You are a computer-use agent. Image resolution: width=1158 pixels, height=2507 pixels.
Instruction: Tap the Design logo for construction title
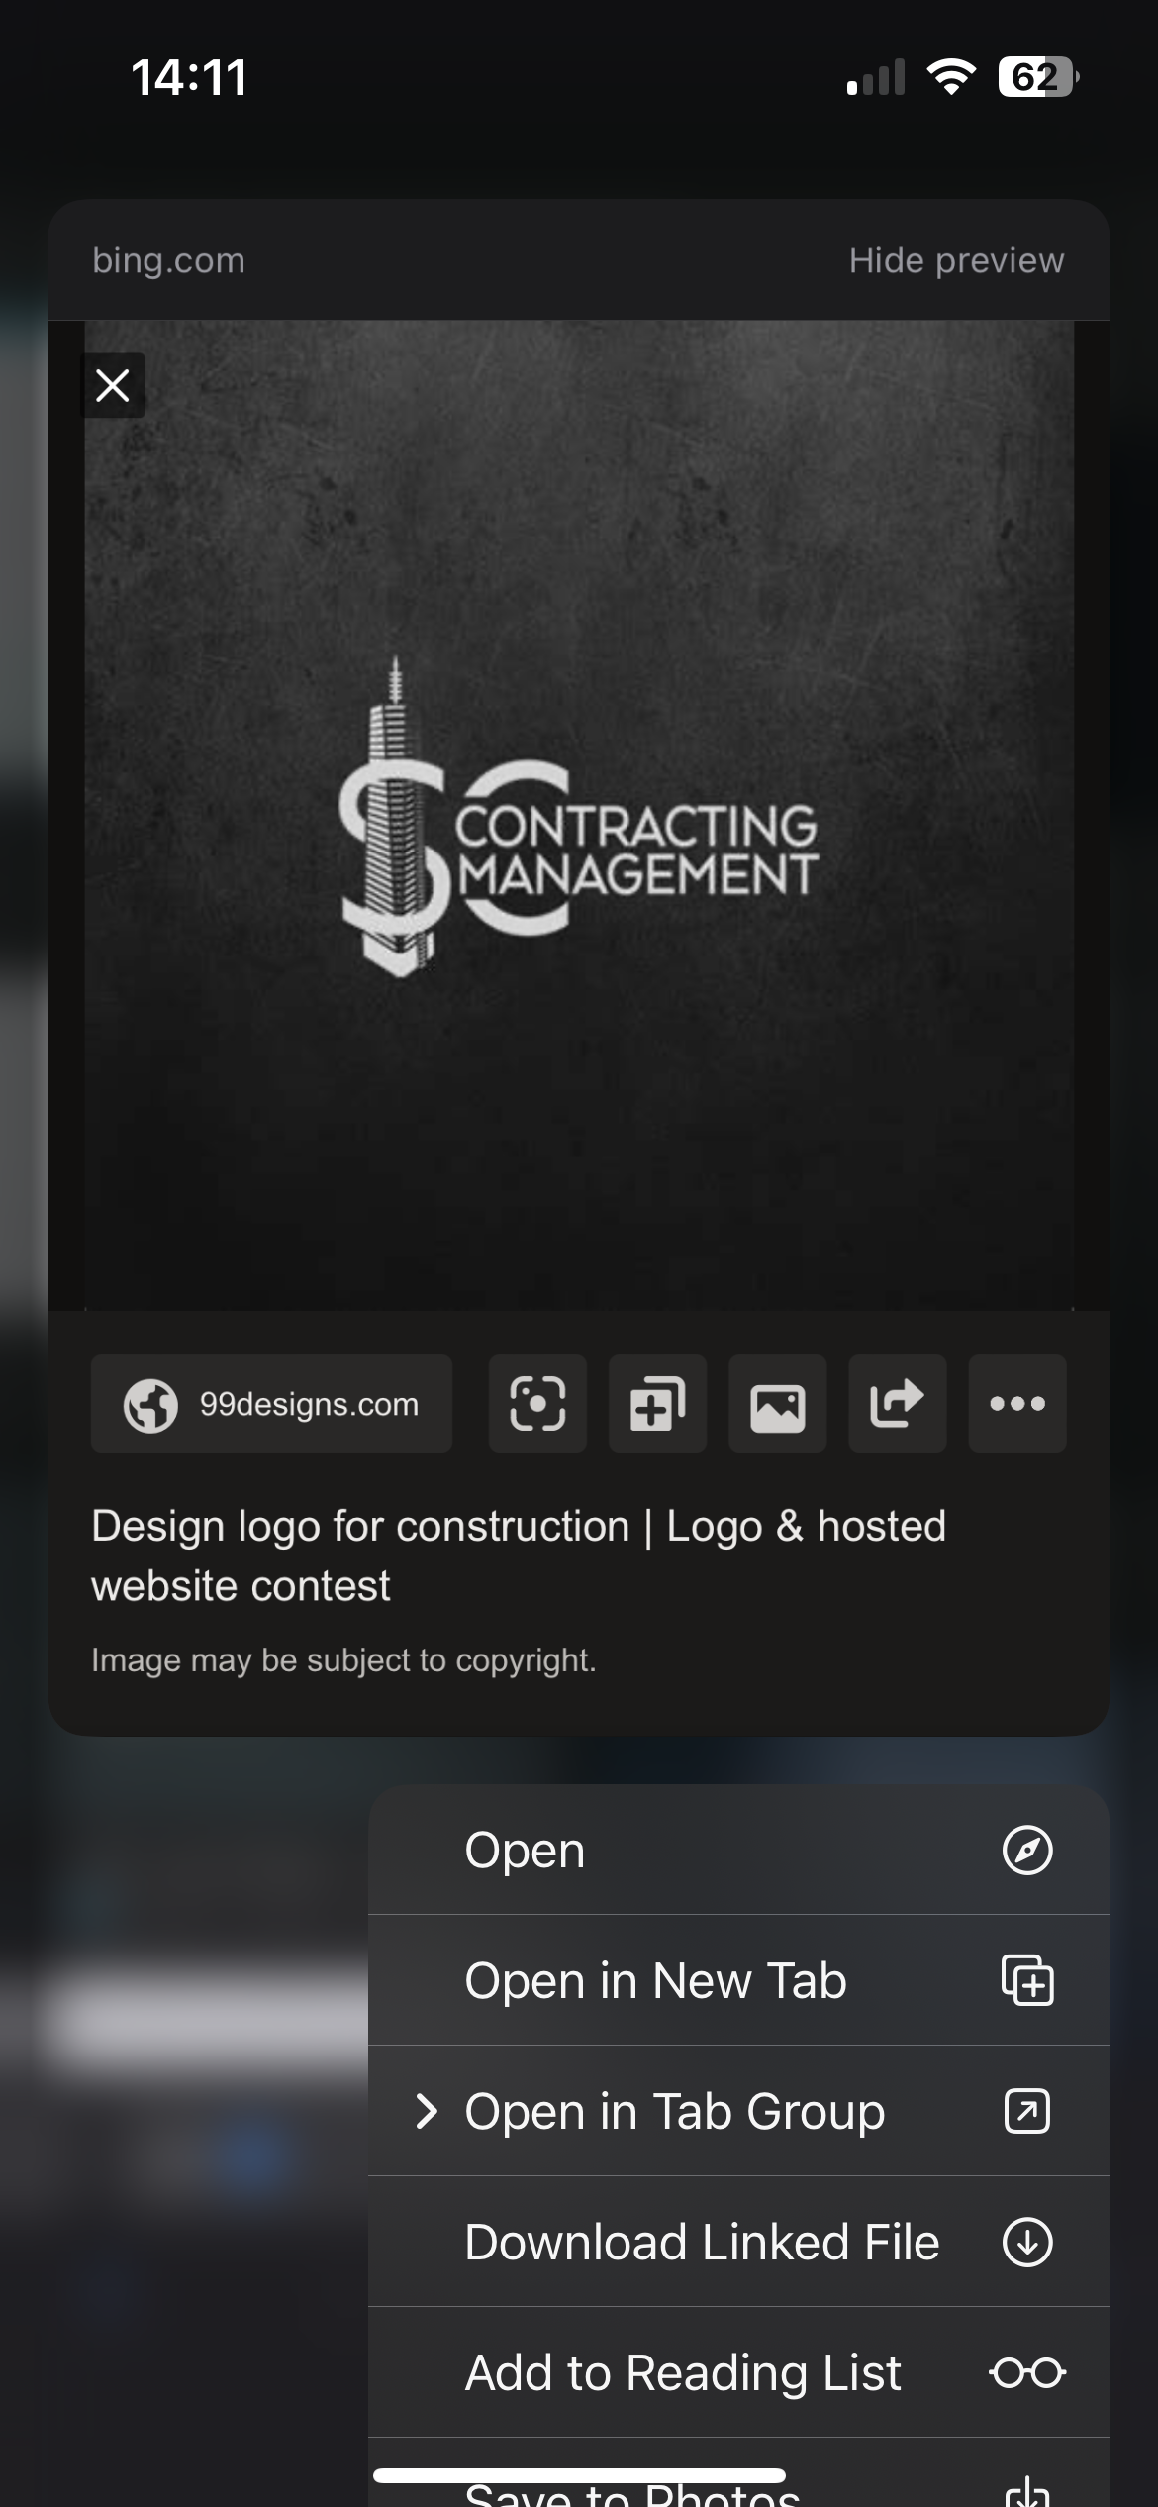coord(518,1554)
